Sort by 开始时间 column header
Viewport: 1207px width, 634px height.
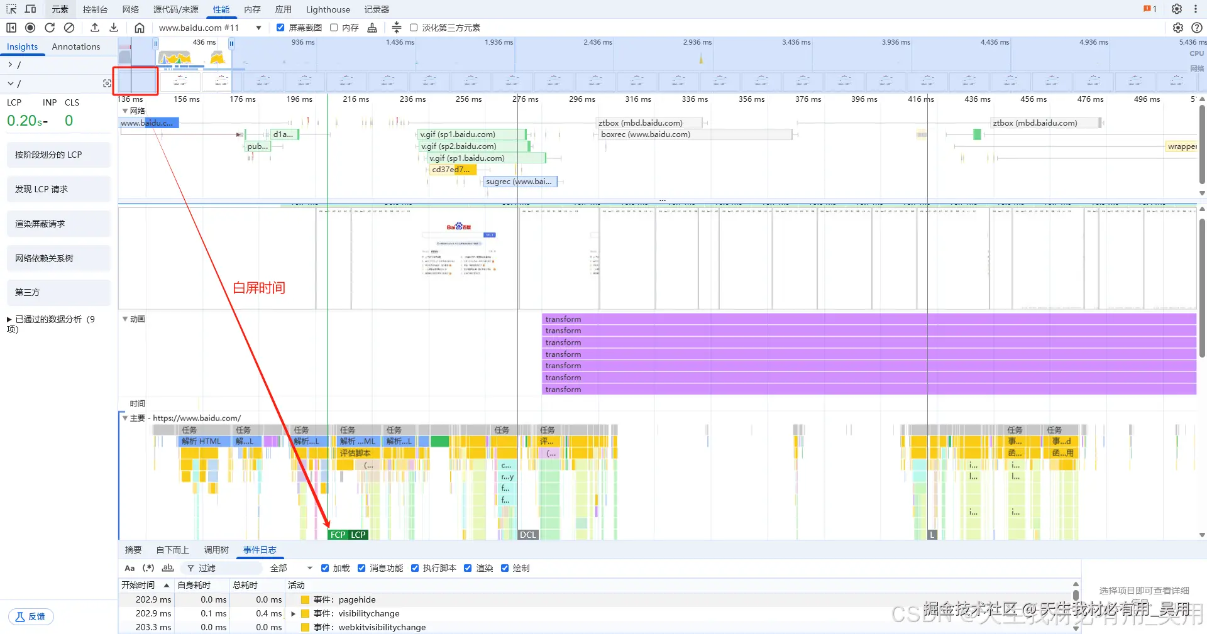[146, 585]
